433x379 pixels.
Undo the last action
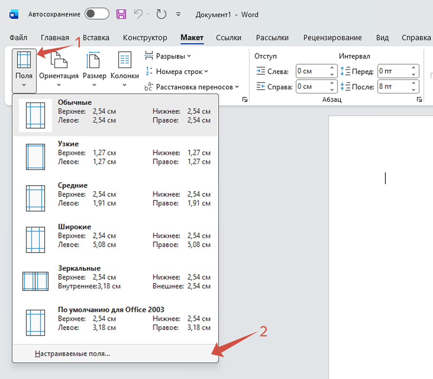pos(138,14)
